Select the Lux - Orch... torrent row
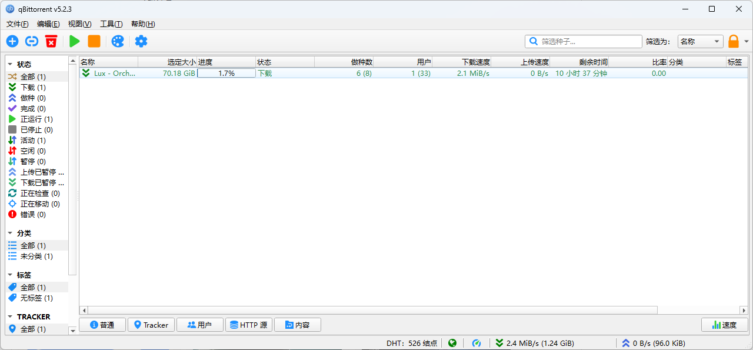This screenshot has width=753, height=350. [x=414, y=73]
